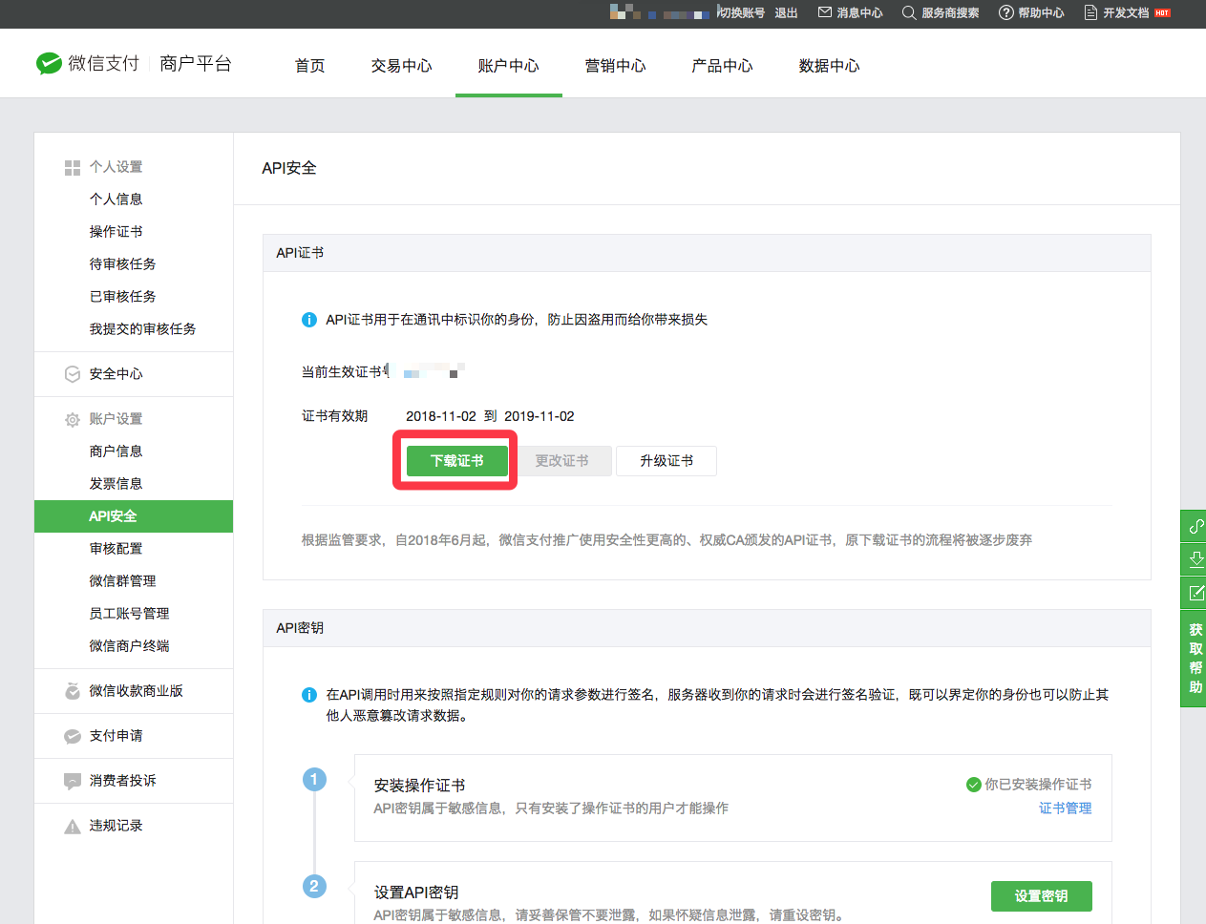Click the 更改证书 button
The image size is (1206, 924).
(x=562, y=461)
